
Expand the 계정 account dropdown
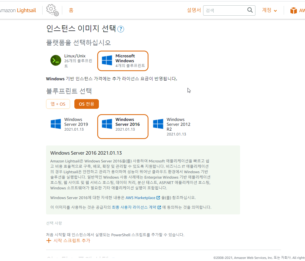(x=269, y=10)
